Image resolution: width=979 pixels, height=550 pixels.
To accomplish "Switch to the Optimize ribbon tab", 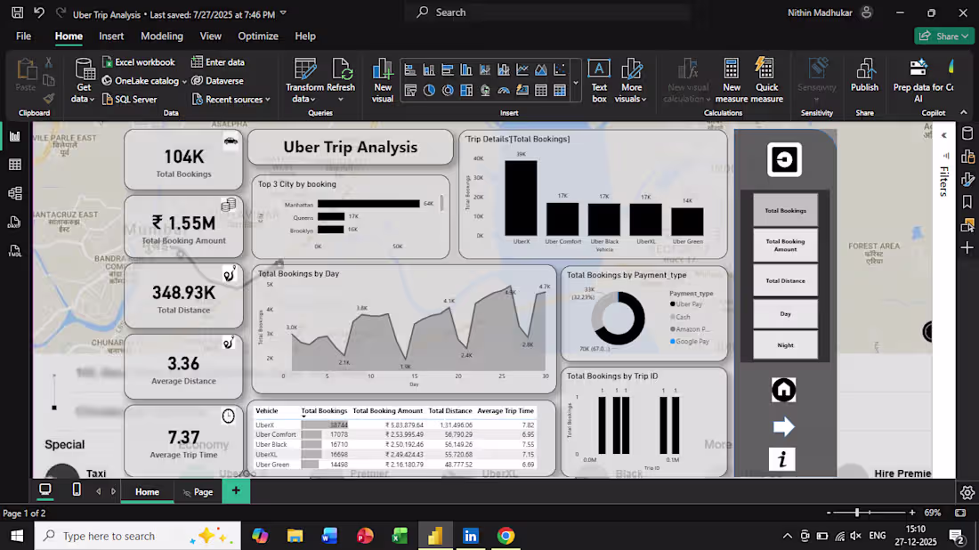I will pyautogui.click(x=258, y=36).
